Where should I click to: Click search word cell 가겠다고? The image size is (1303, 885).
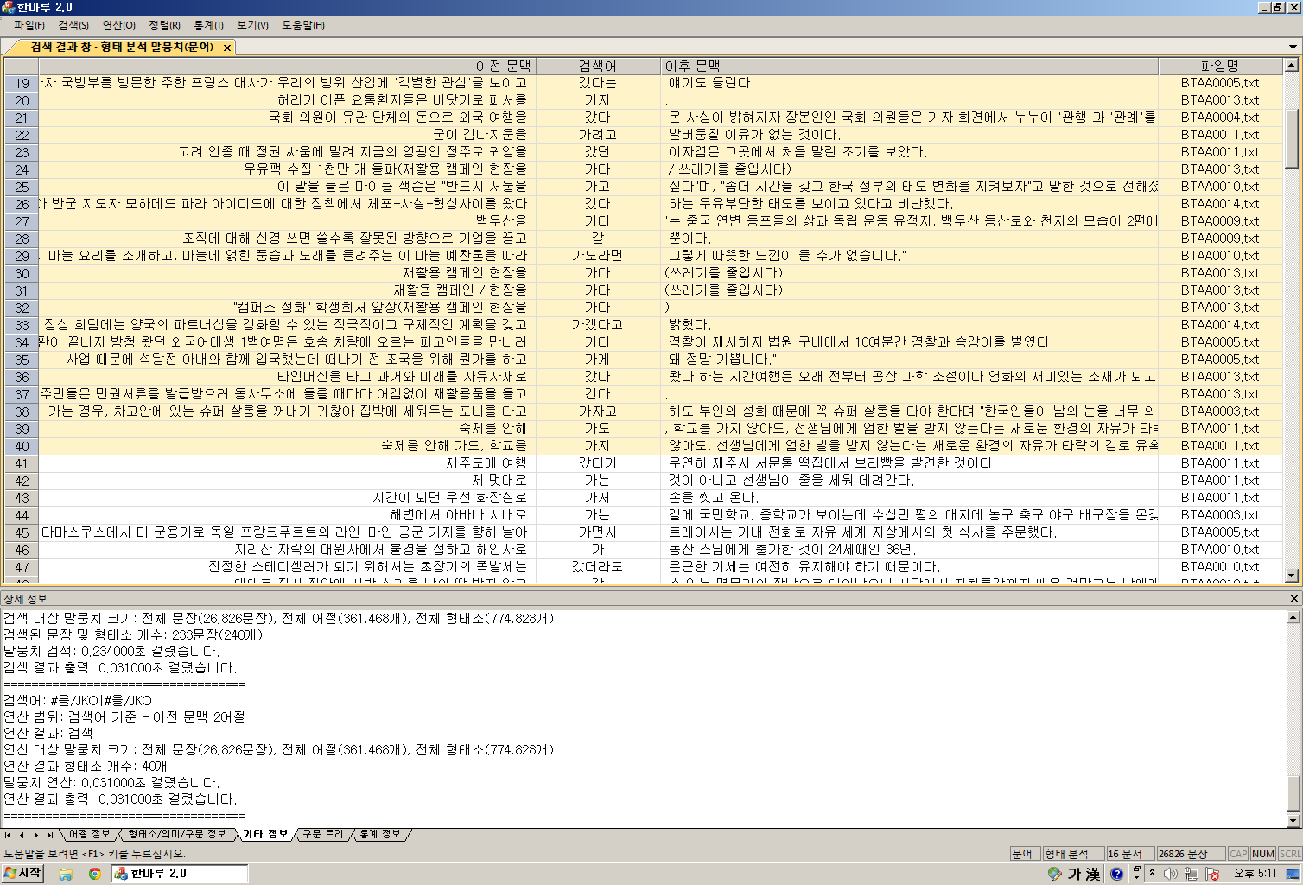[x=597, y=325]
